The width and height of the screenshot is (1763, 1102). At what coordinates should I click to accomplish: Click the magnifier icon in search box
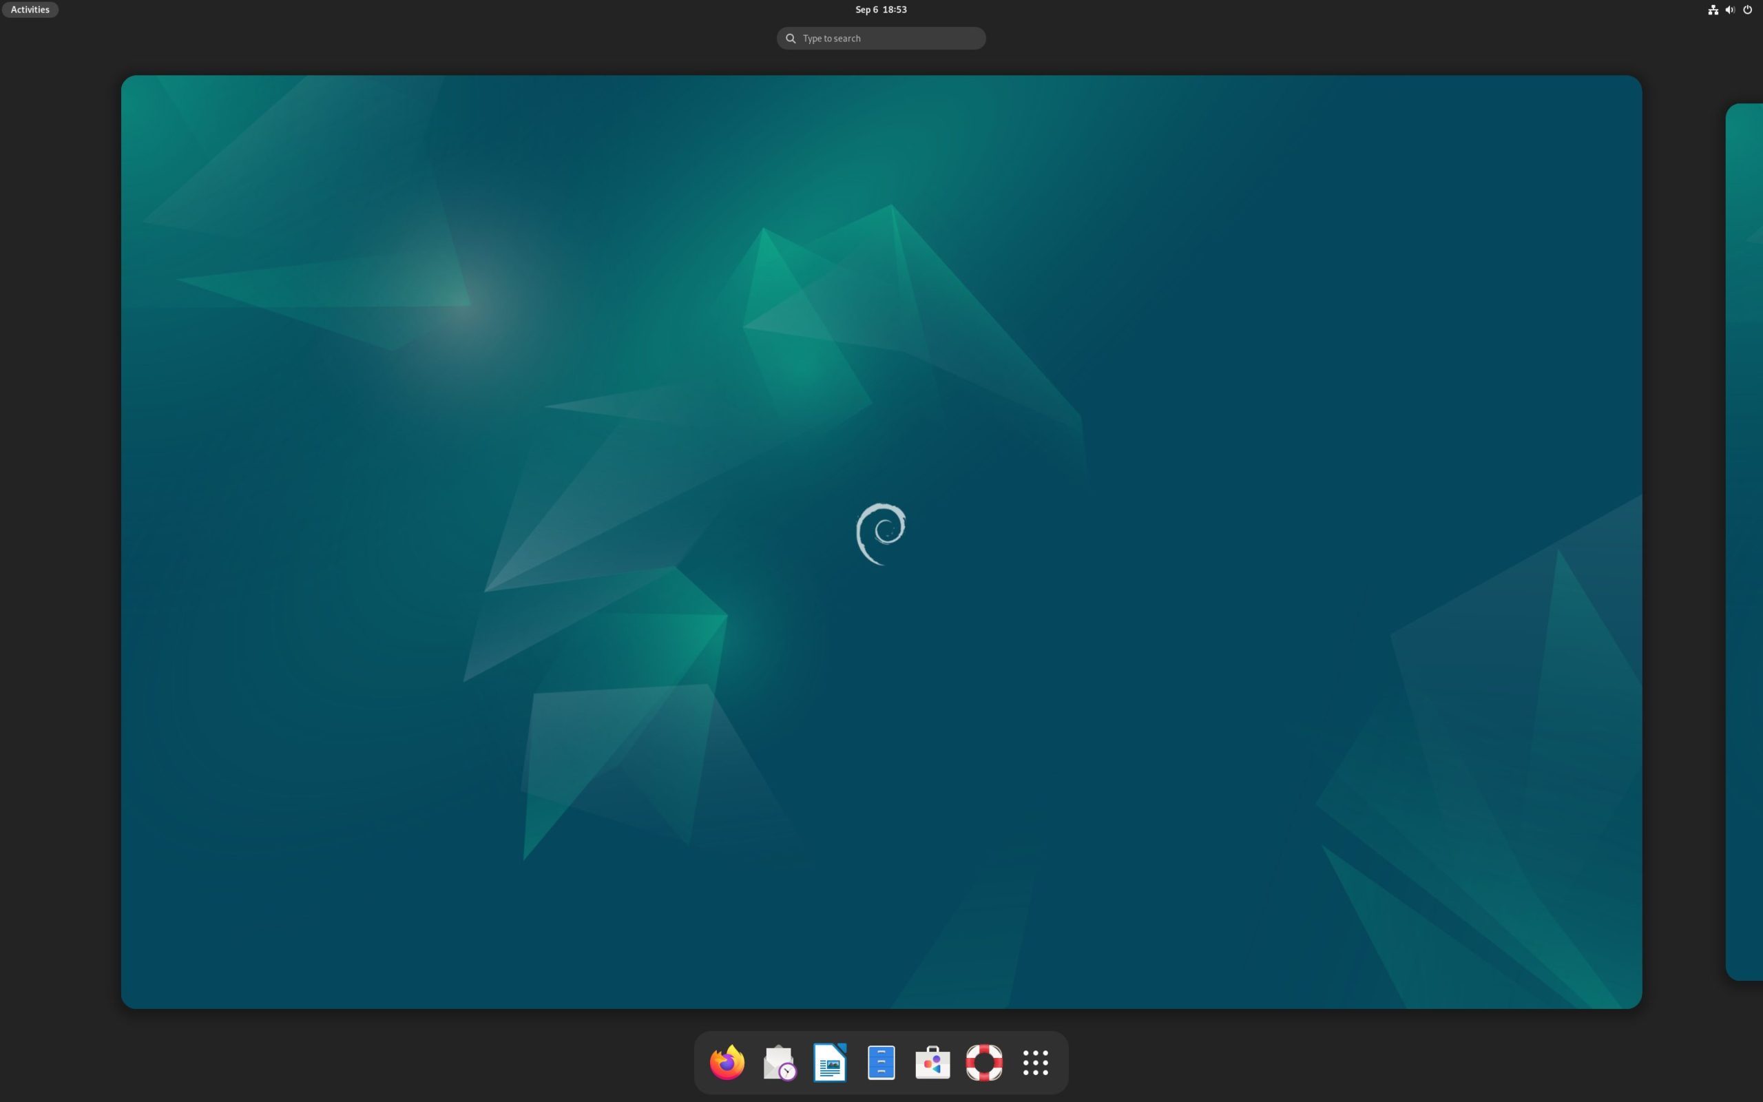(791, 38)
